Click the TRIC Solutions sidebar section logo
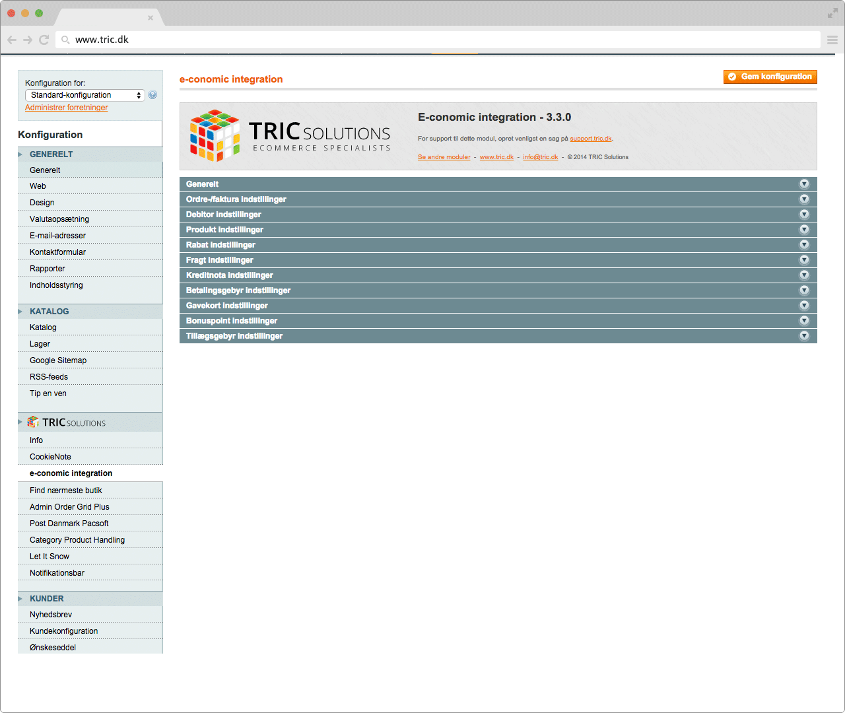The height and width of the screenshot is (713, 845). [67, 423]
